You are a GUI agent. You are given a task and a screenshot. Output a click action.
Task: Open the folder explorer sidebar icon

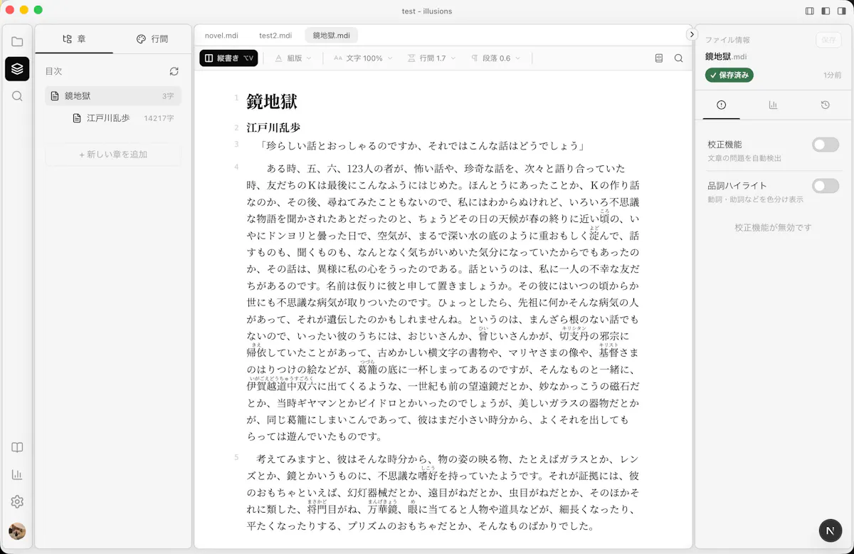(x=17, y=41)
